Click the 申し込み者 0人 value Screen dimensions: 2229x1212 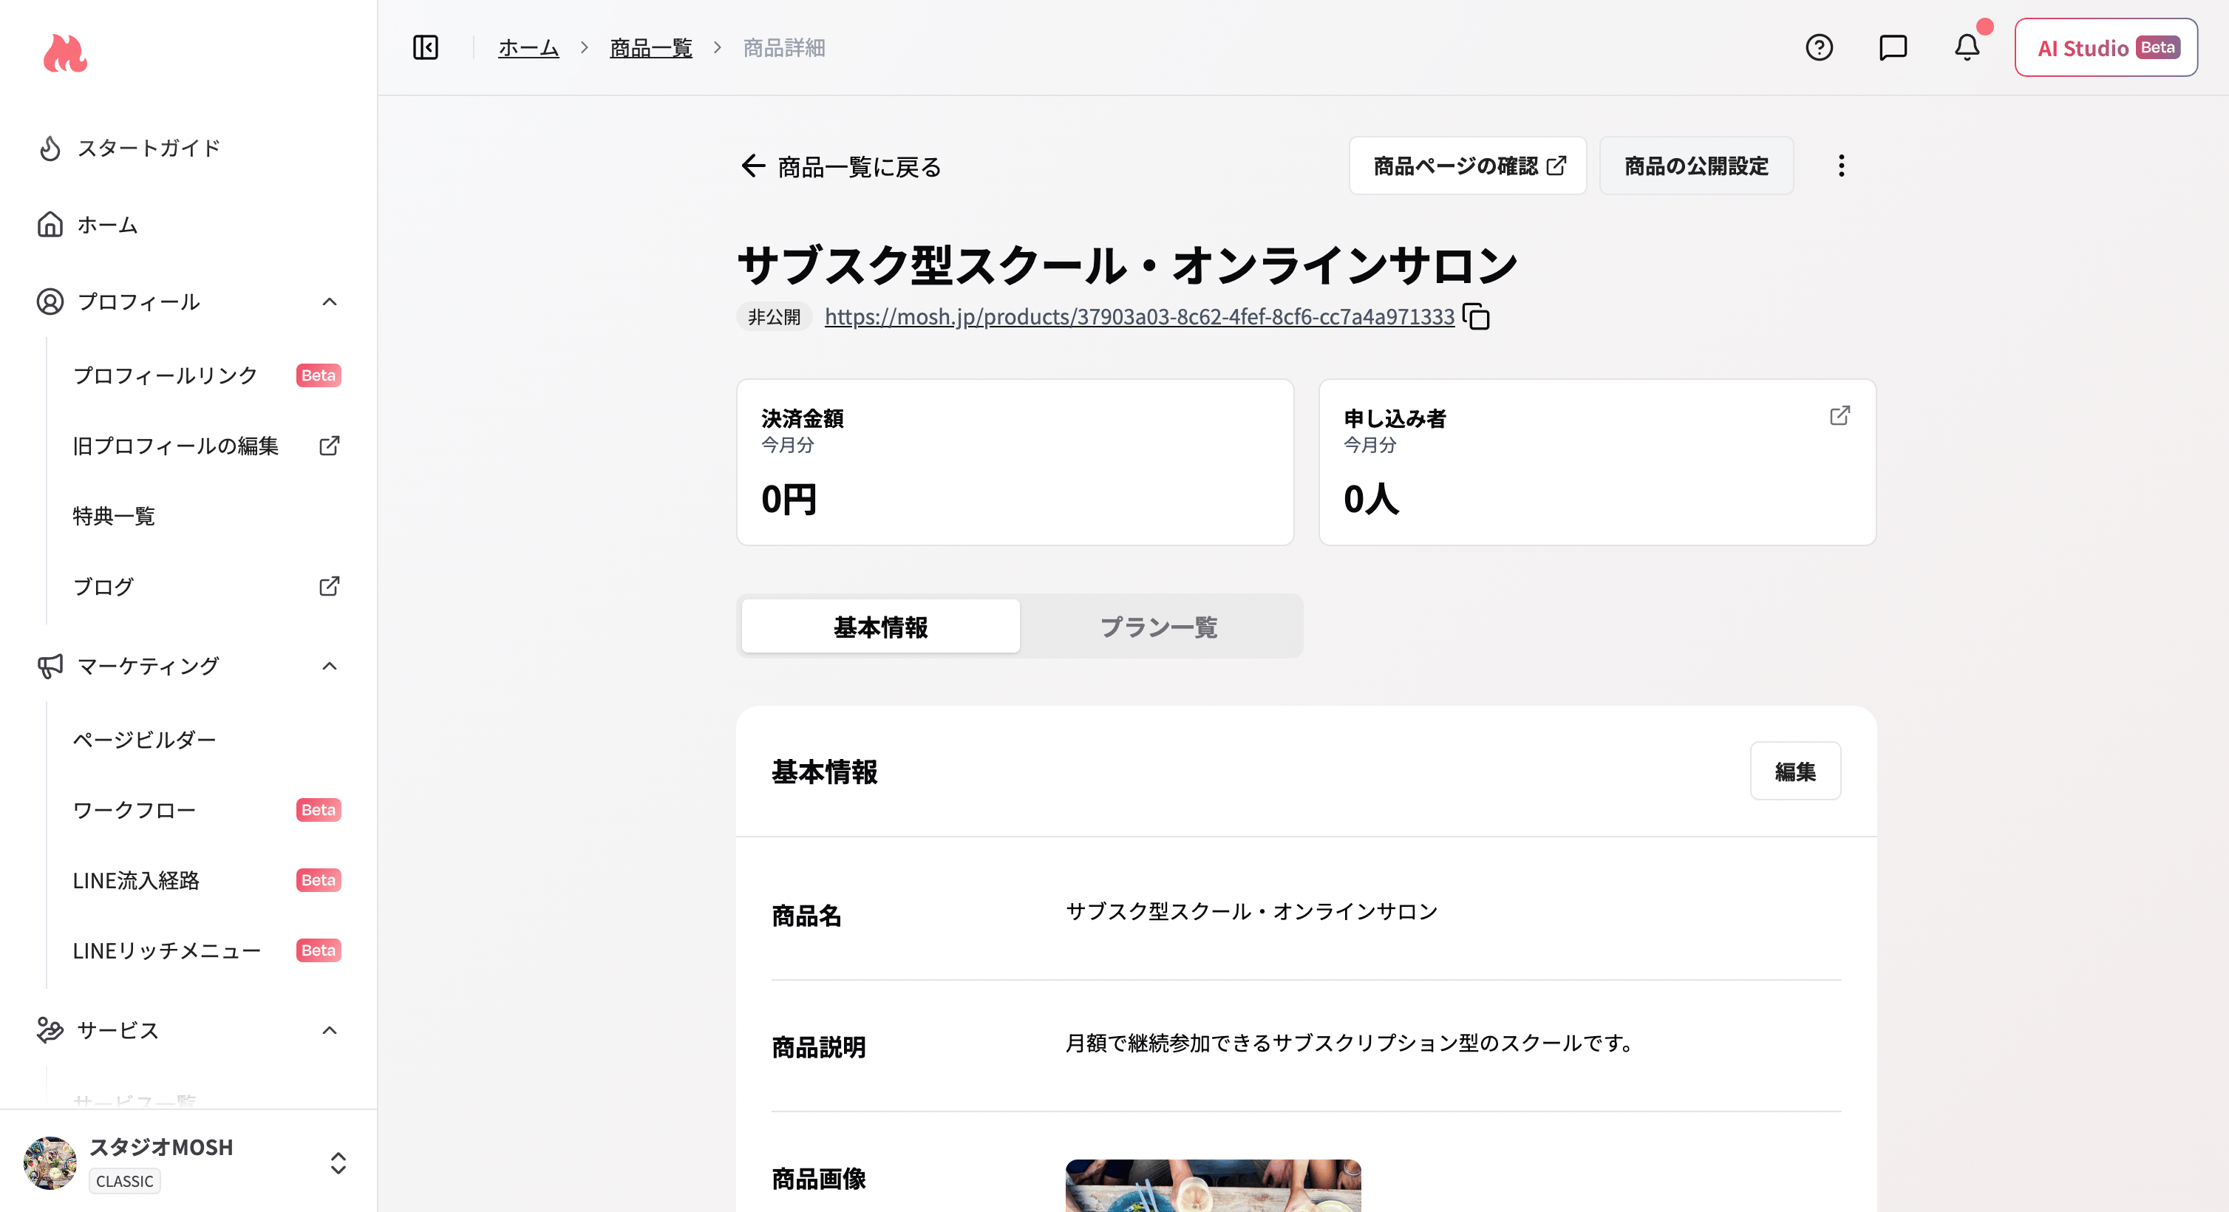(x=1372, y=499)
